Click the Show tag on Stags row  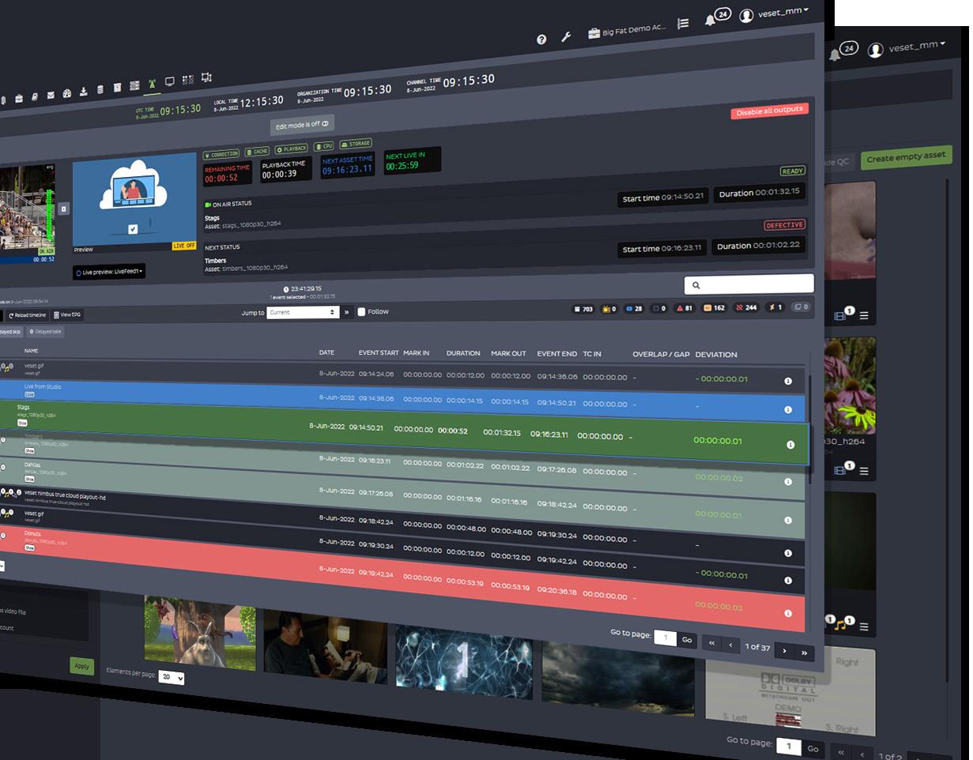tap(22, 423)
